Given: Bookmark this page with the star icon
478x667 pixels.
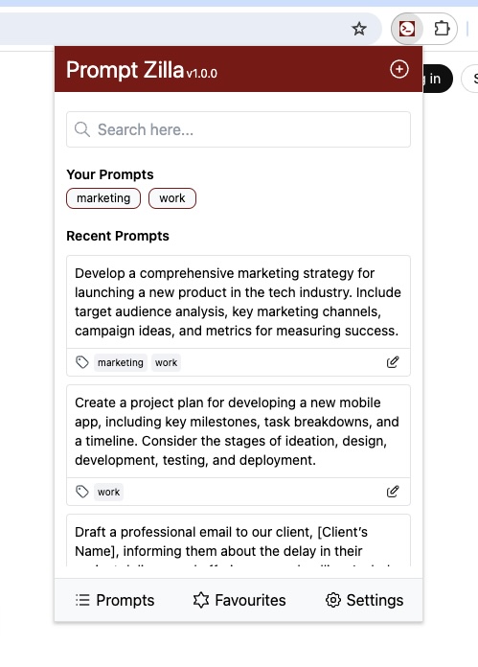Looking at the screenshot, I should pyautogui.click(x=359, y=29).
